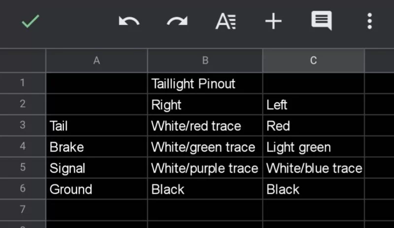Select the White/red trace cell

coord(205,126)
